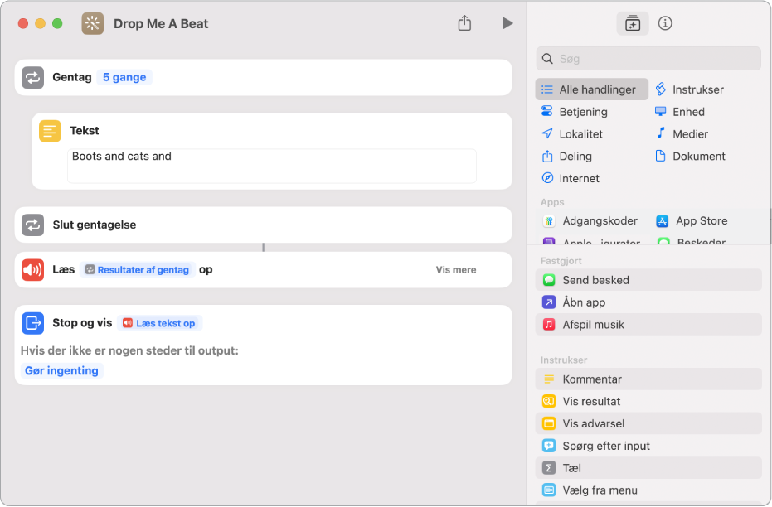
Task: Add the Spørg efter input action
Action: [648, 446]
